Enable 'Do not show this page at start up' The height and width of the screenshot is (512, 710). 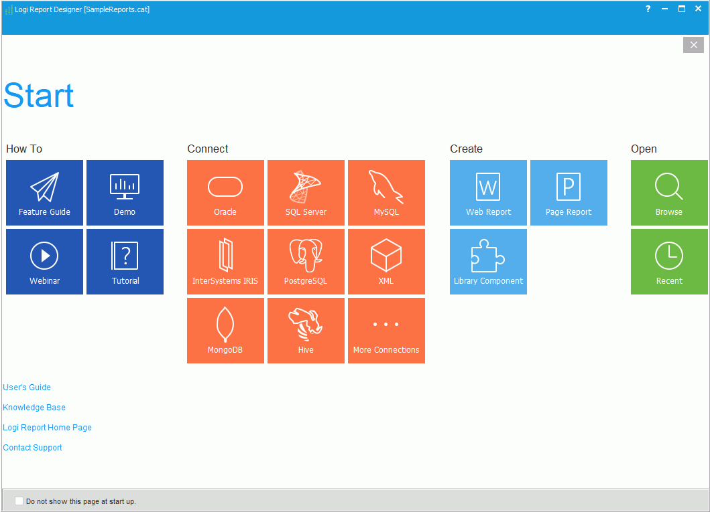(x=19, y=501)
